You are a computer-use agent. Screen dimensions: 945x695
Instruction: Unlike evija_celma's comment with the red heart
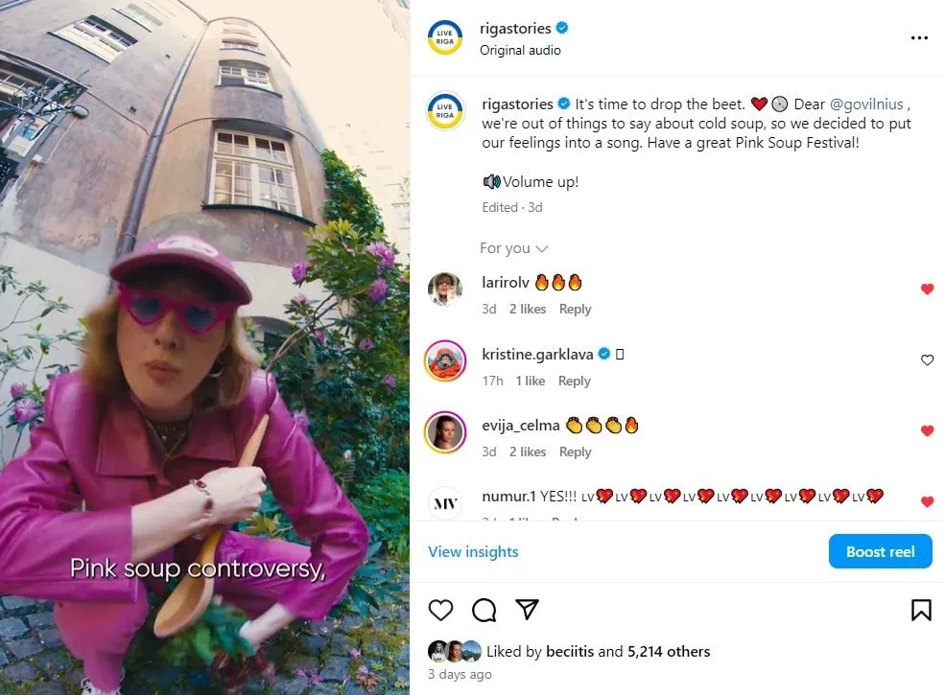tap(927, 430)
